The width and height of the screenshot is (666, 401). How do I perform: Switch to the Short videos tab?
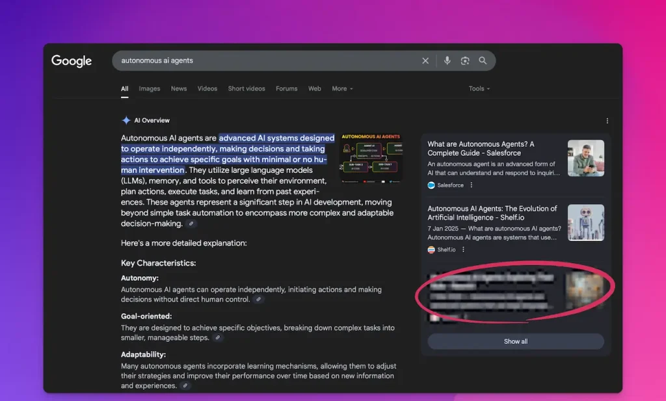246,88
